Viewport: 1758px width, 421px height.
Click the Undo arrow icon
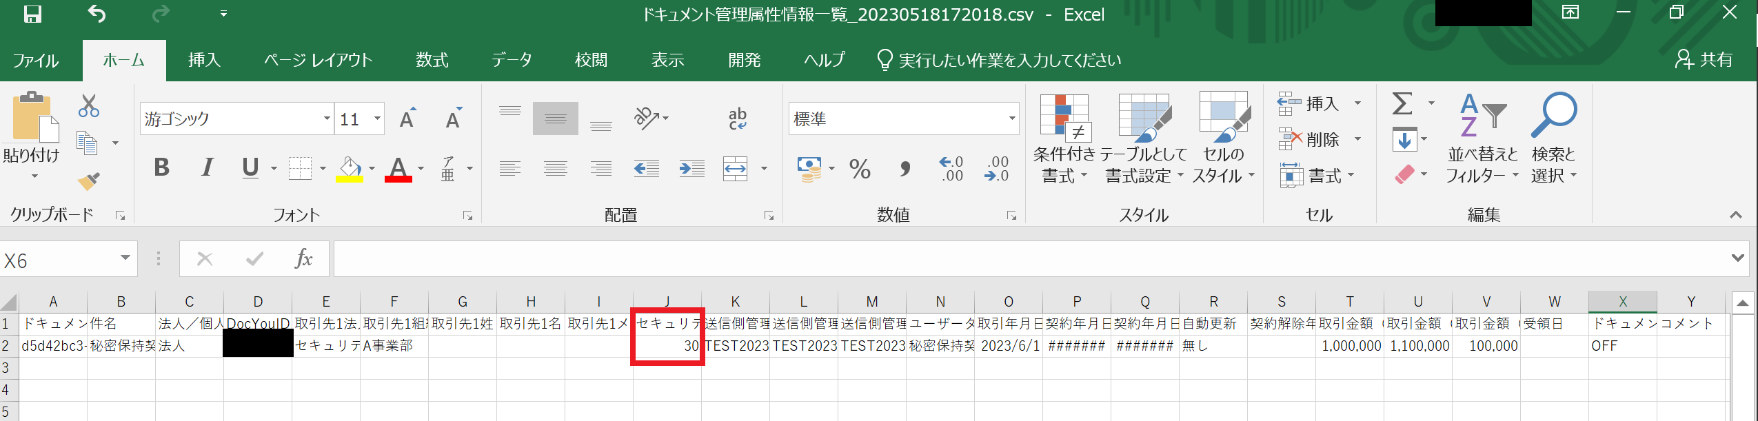click(97, 14)
